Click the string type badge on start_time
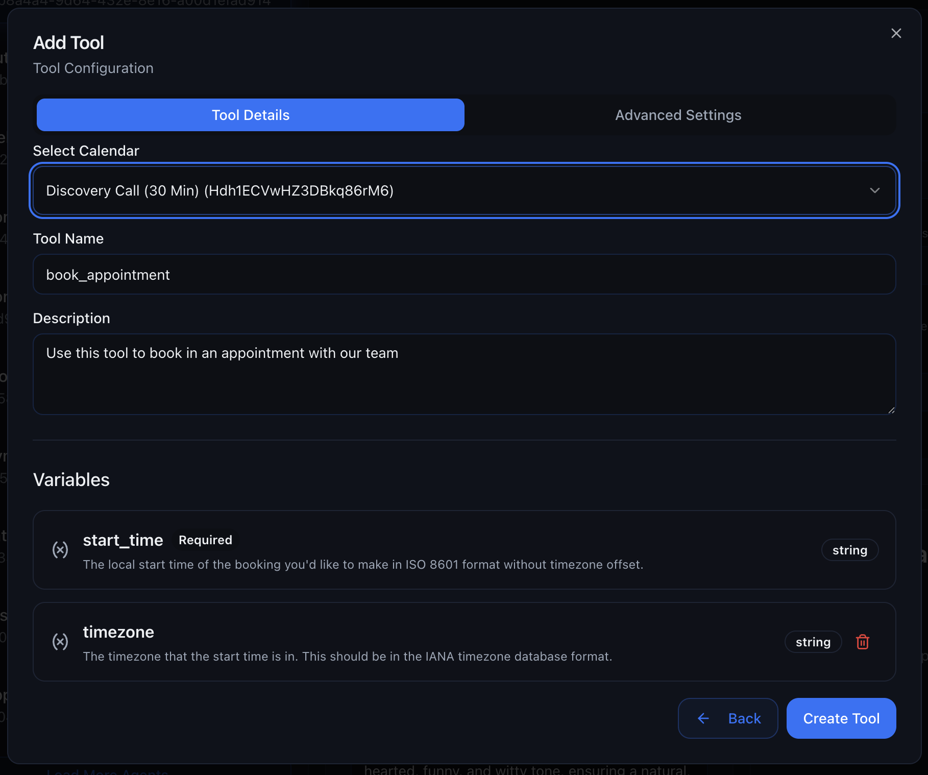Viewport: 928px width, 775px height. (849, 550)
